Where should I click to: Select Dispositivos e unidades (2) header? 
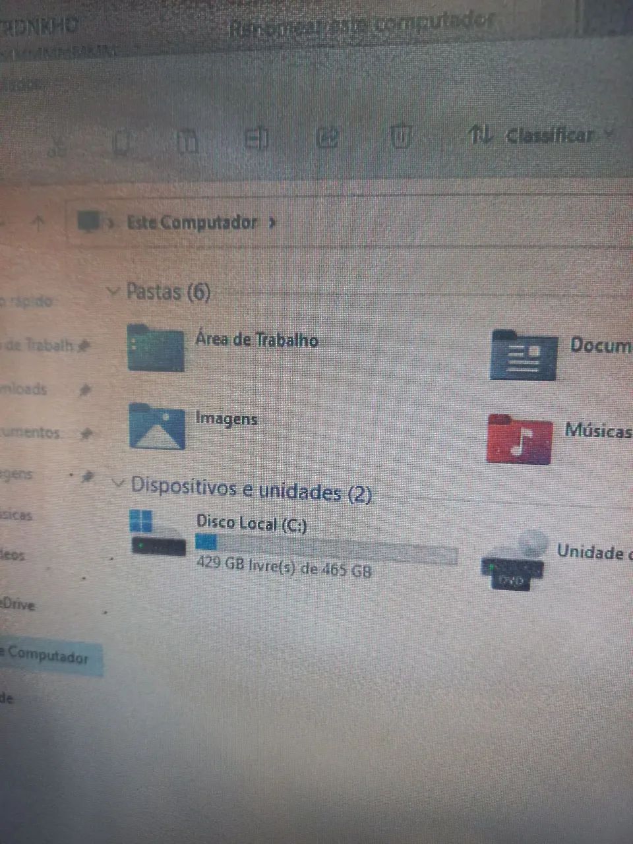pos(251,489)
